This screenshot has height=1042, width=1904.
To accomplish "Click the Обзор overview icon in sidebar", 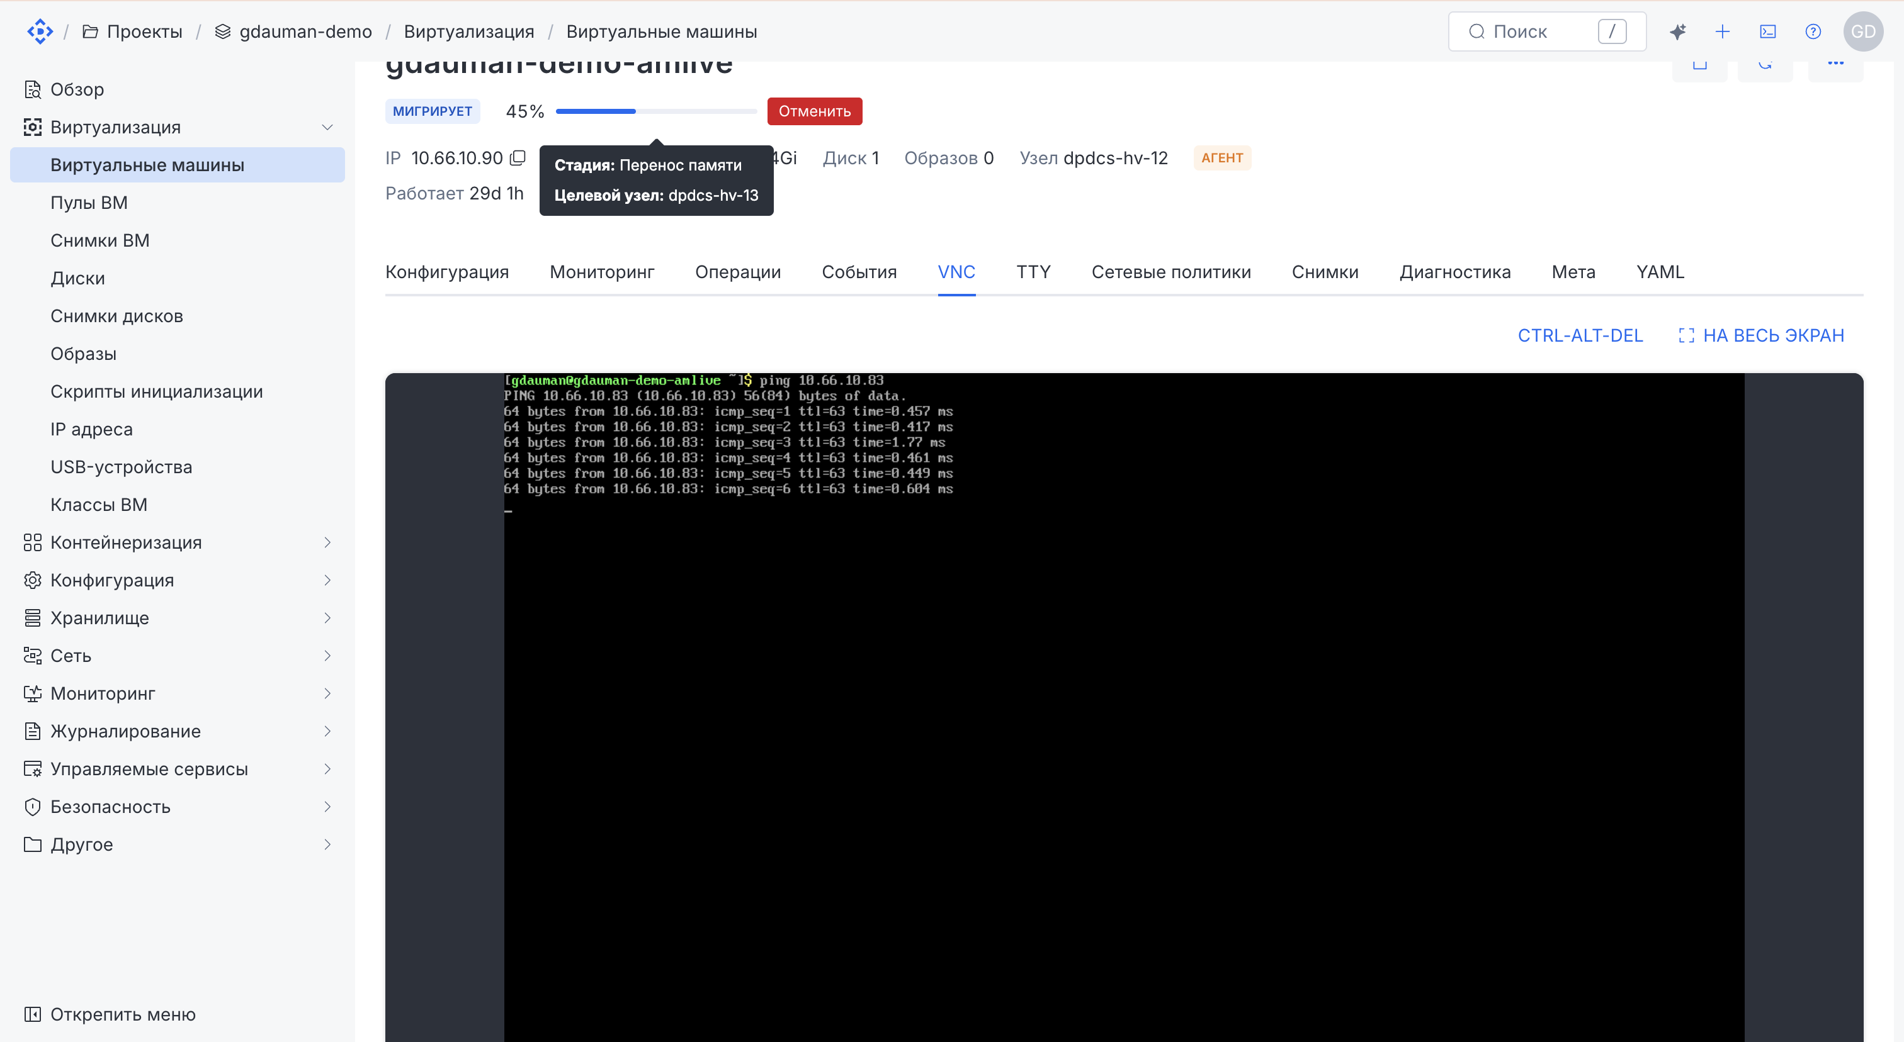I will pyautogui.click(x=33, y=89).
